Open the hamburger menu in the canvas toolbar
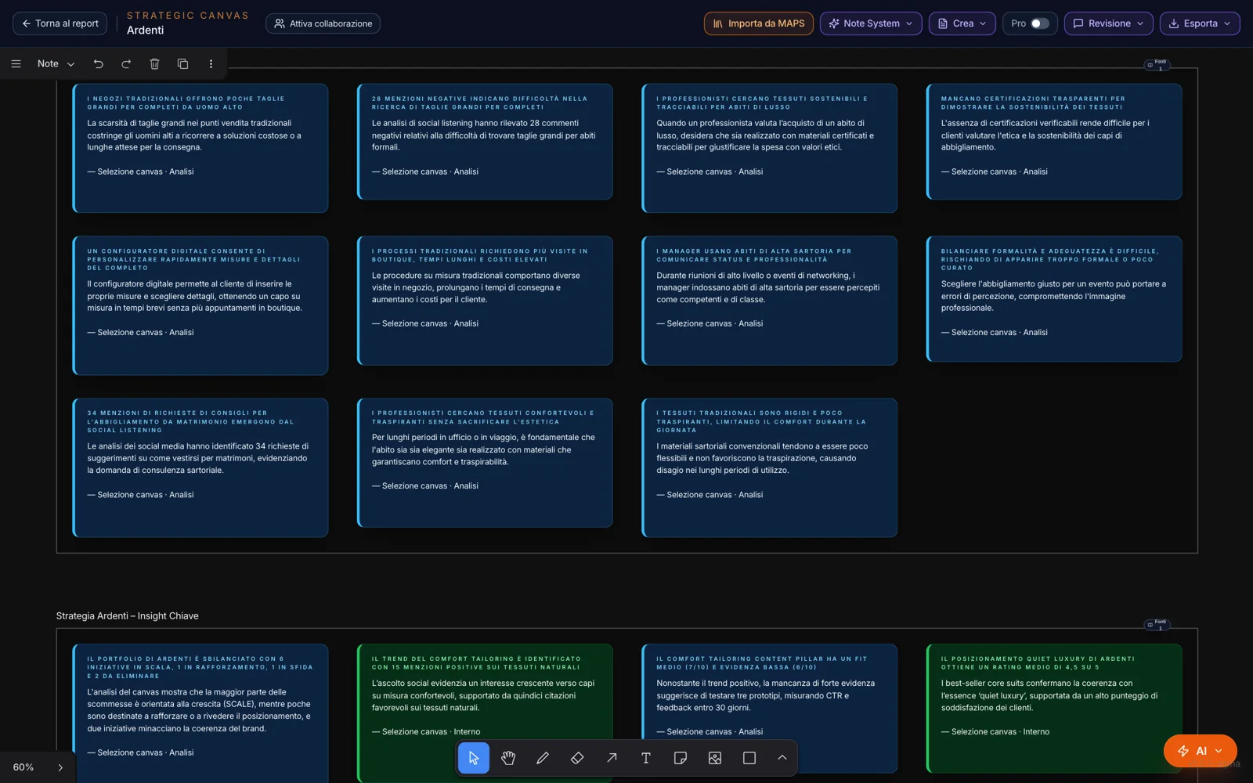This screenshot has width=1253, height=783. pyautogui.click(x=16, y=63)
